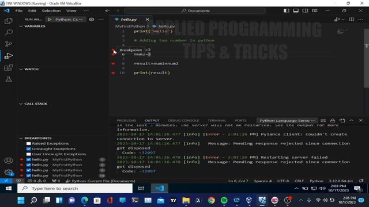
Task: Click the Ln 6, Col 7 status item
Action: coord(238,181)
